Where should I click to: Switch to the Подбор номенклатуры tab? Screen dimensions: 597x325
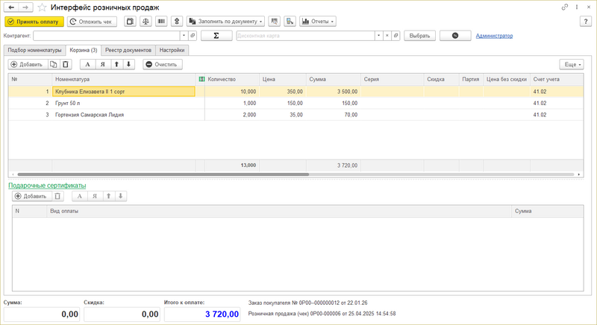[x=34, y=50]
